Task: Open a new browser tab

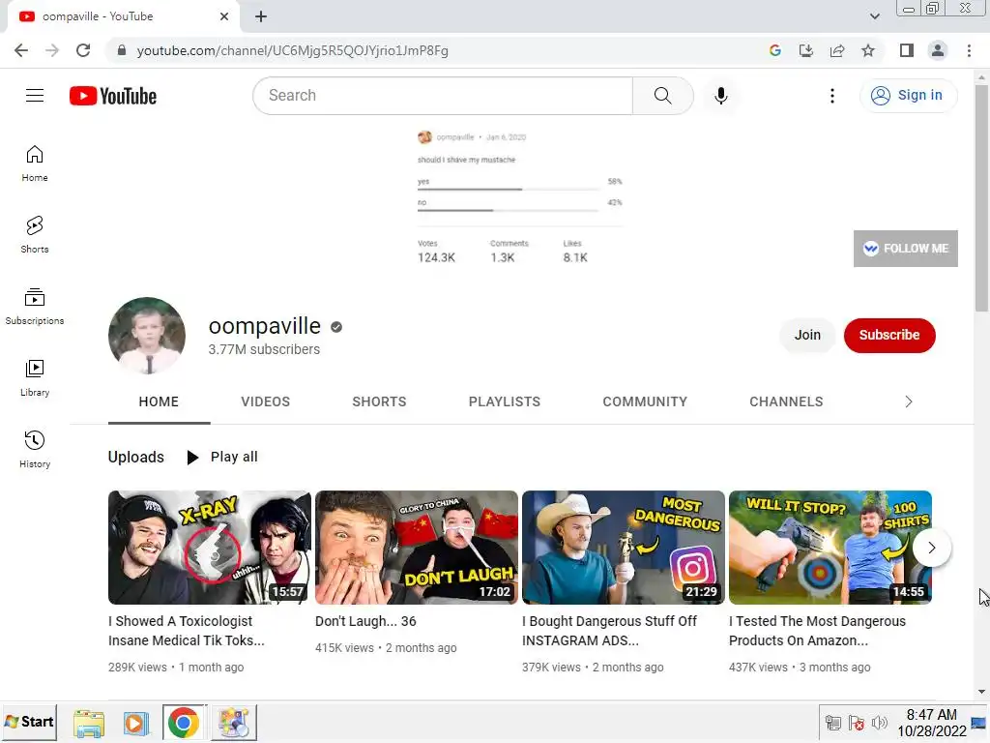Action: point(261,16)
